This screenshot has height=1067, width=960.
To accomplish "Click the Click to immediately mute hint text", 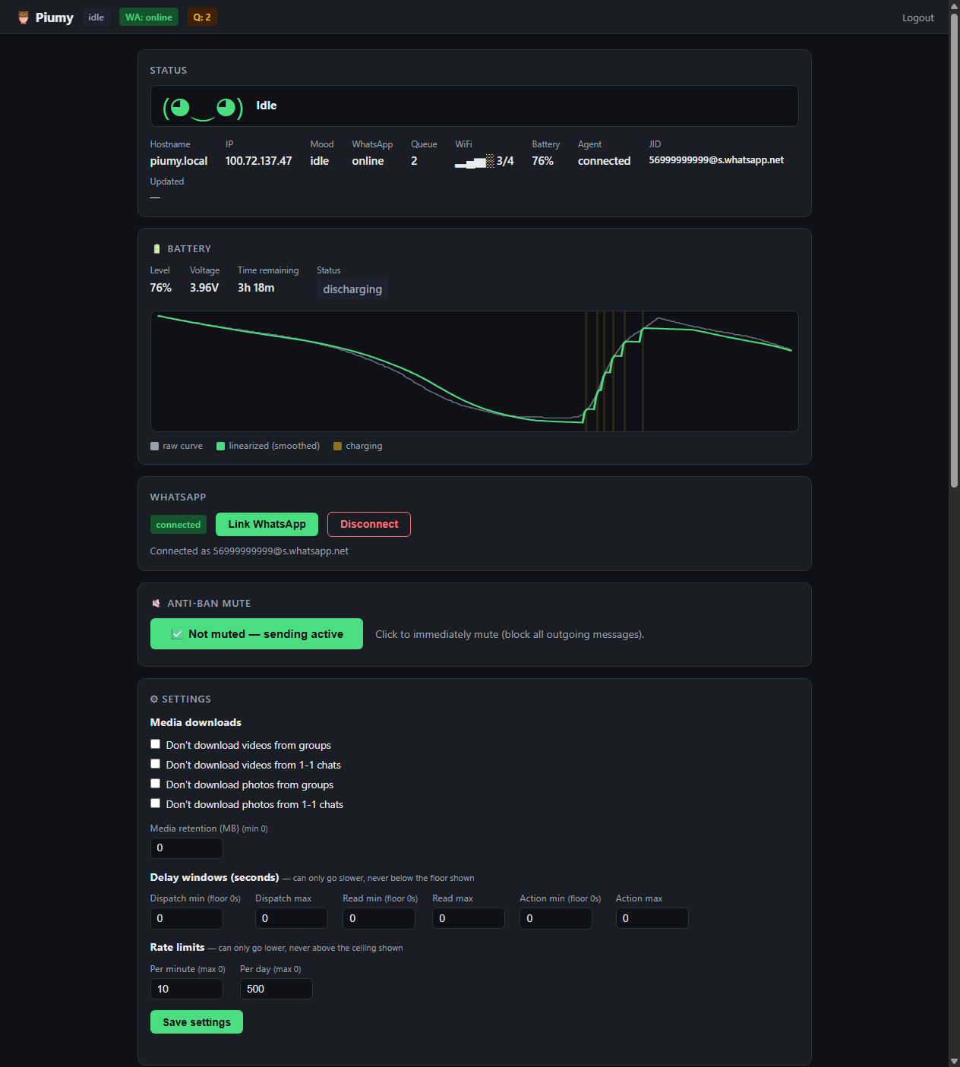I will click(x=510, y=635).
